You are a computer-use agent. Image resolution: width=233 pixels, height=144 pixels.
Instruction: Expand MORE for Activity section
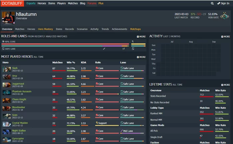pos(226,36)
